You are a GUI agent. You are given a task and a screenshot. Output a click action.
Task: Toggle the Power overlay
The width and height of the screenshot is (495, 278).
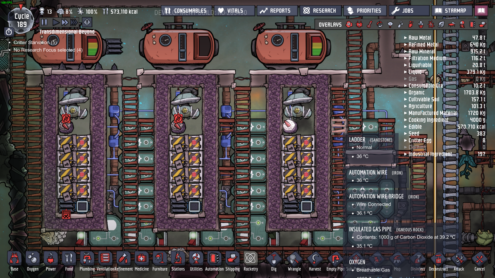(x=359, y=24)
